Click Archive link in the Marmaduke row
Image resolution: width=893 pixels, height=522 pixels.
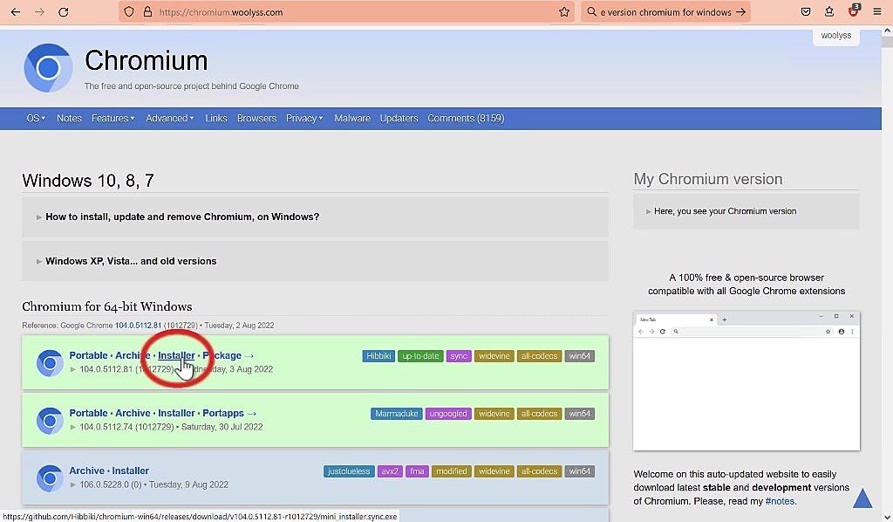pos(133,413)
